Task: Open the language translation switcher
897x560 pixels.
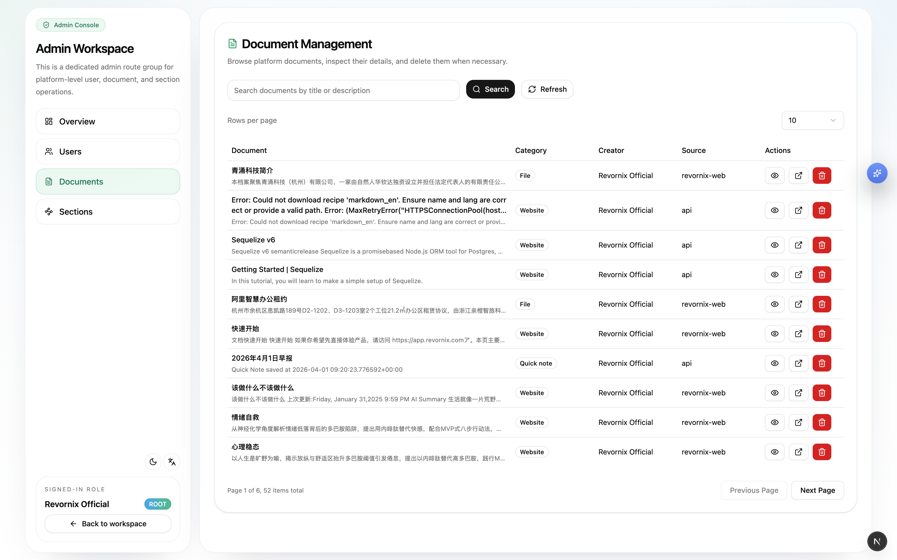Action: [172, 461]
